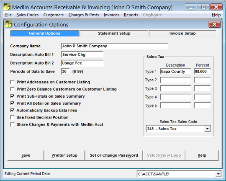Open the Sales Tax Sales Code dropdown
Image resolution: width=226 pixels, height=181 pixels.
click(207, 129)
